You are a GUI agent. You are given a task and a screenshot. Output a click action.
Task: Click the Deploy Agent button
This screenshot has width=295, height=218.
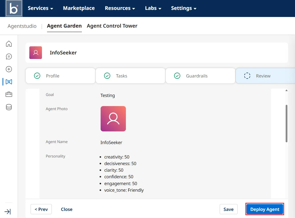point(265,209)
